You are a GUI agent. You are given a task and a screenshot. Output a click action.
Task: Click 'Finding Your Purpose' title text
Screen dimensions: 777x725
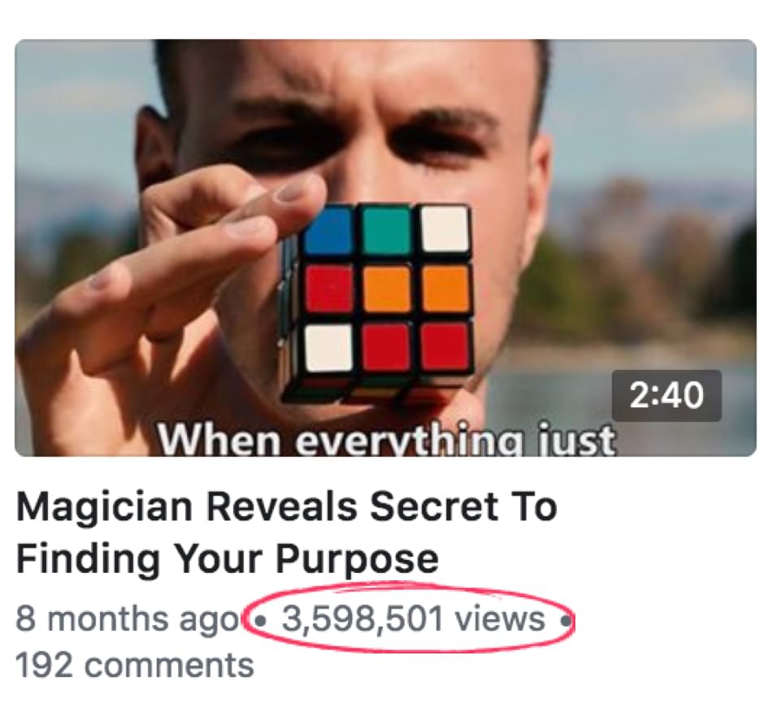tap(228, 558)
